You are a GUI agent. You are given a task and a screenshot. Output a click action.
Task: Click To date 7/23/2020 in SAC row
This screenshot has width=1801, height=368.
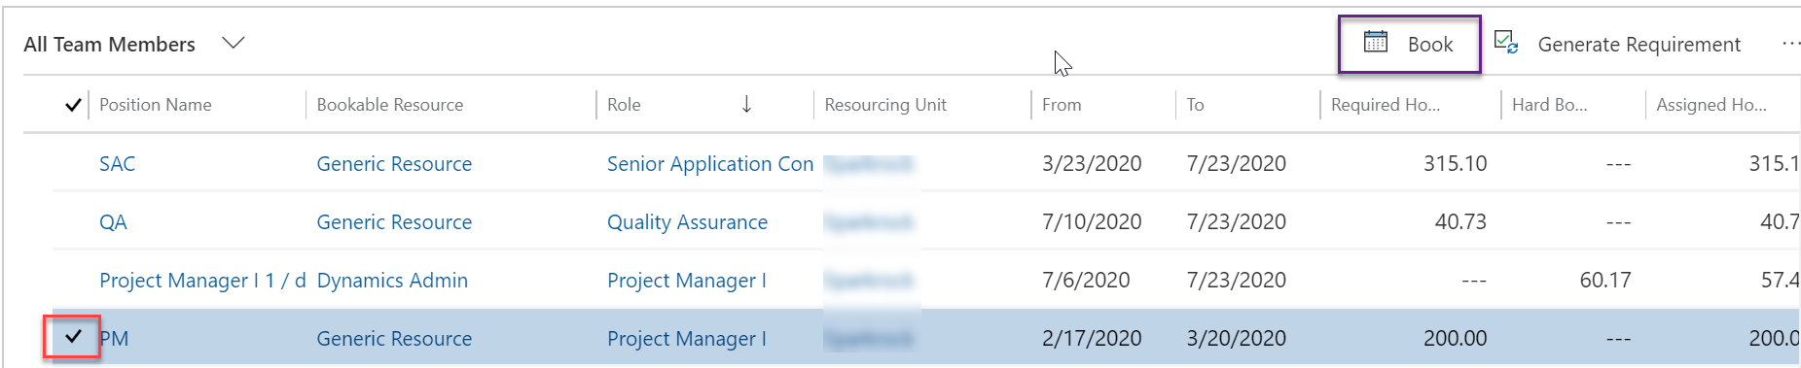tap(1236, 163)
